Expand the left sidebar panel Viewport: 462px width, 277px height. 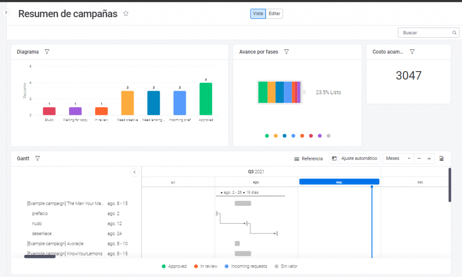coord(6,13)
